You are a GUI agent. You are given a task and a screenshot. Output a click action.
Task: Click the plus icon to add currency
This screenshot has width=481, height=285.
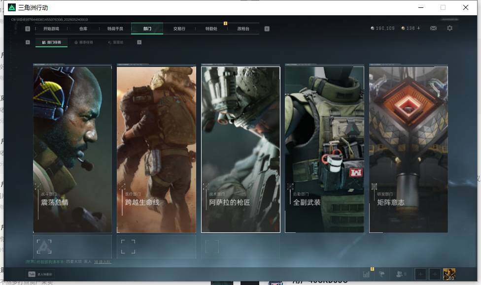tap(419, 28)
